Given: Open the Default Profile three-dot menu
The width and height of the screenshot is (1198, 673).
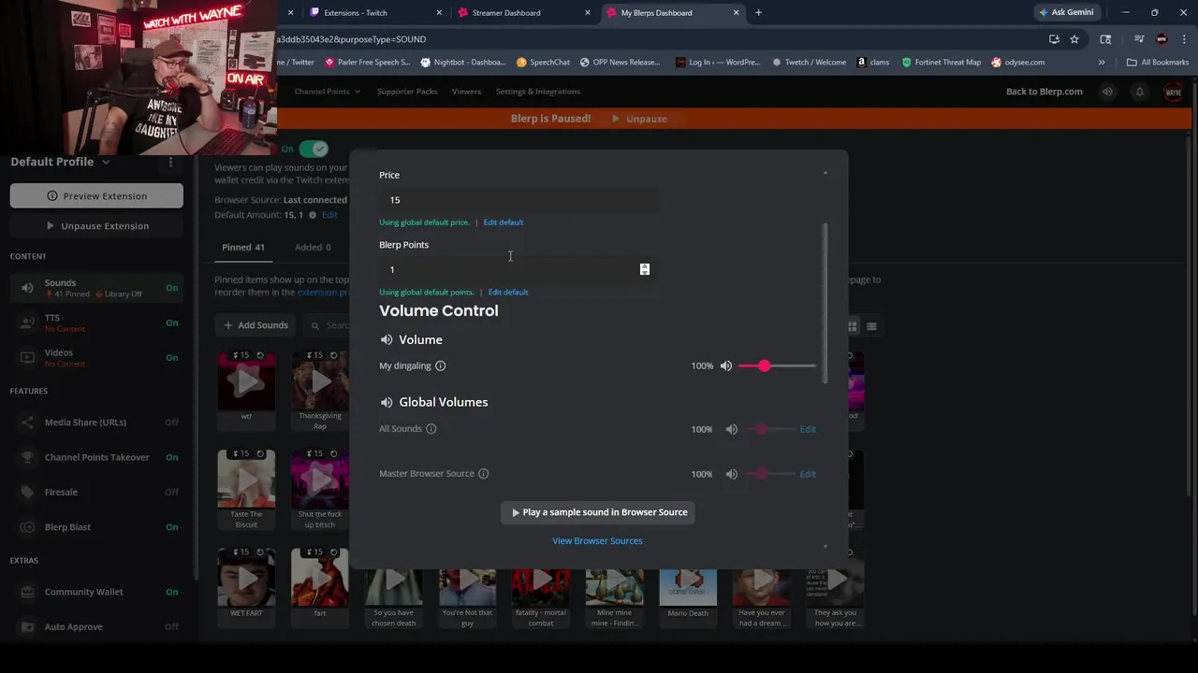Looking at the screenshot, I should (170, 162).
